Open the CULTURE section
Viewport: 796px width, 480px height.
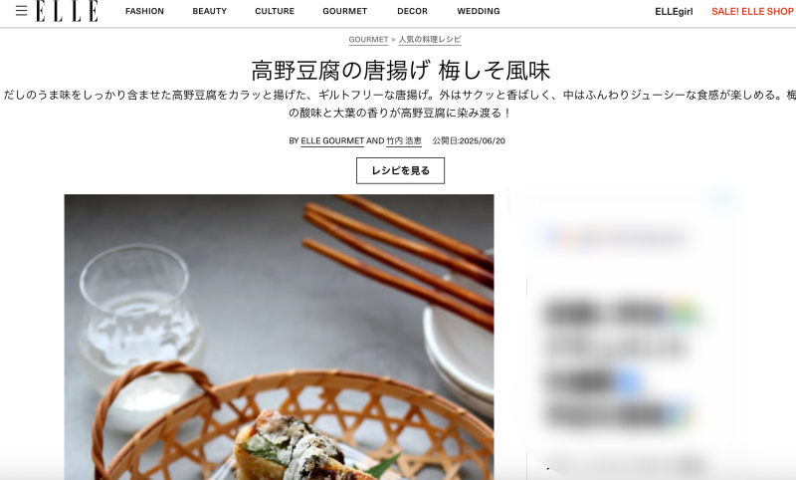click(x=275, y=11)
